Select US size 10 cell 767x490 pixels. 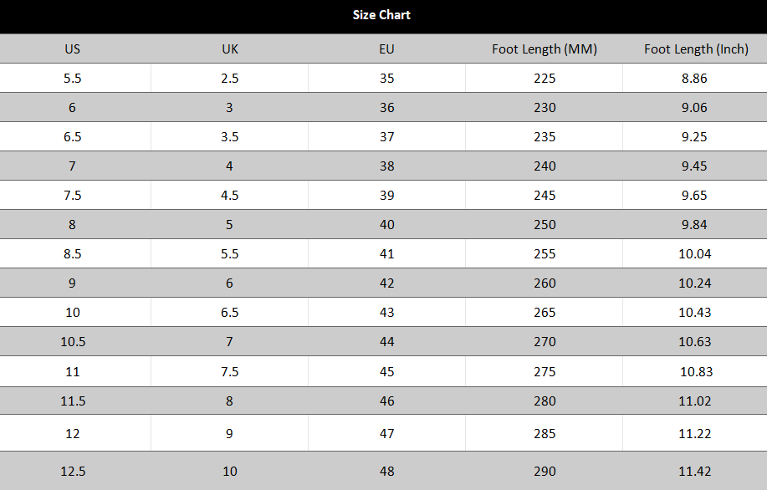tap(73, 312)
